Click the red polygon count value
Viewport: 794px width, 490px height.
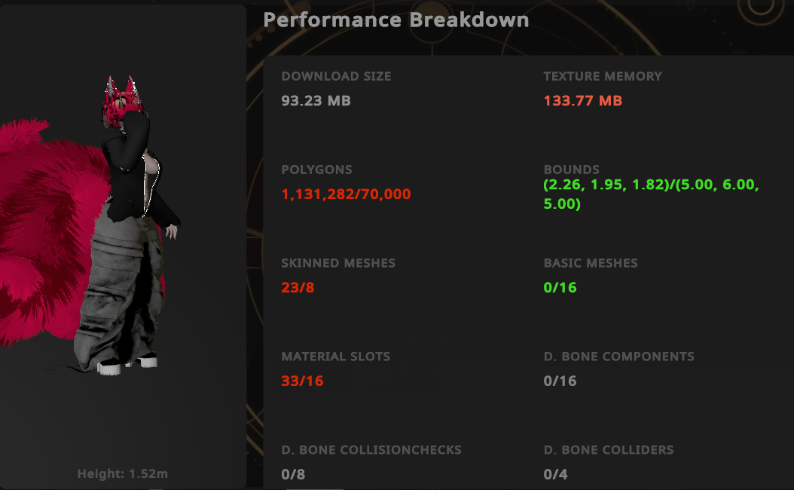click(x=346, y=194)
